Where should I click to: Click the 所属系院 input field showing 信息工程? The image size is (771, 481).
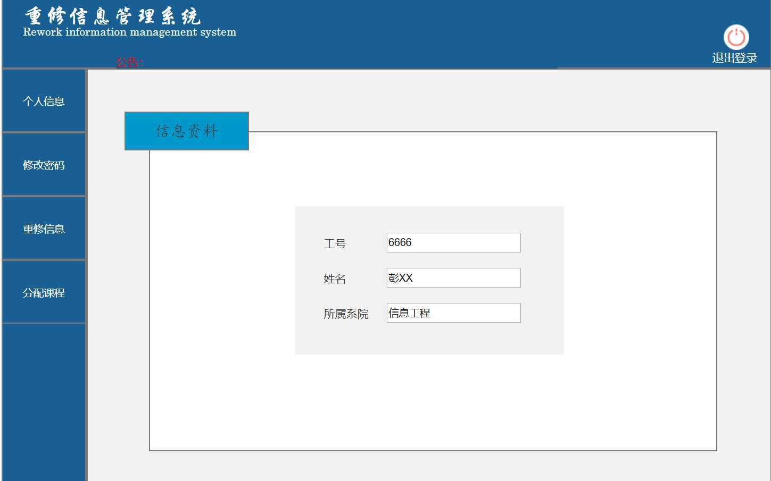(453, 313)
